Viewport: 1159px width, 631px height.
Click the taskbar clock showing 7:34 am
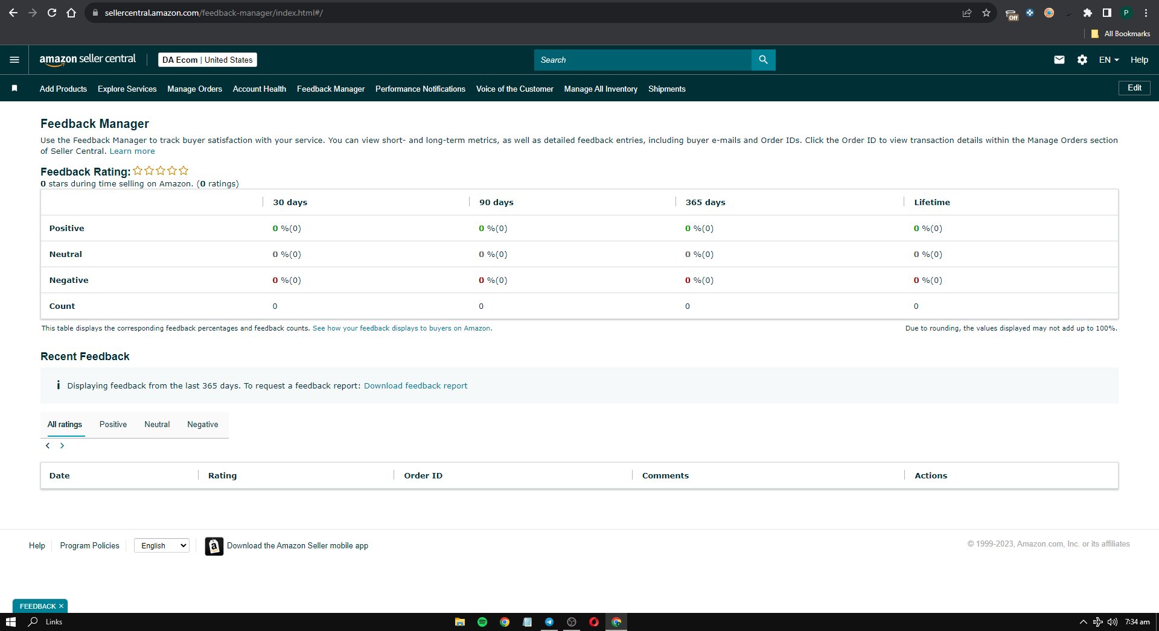(1137, 622)
